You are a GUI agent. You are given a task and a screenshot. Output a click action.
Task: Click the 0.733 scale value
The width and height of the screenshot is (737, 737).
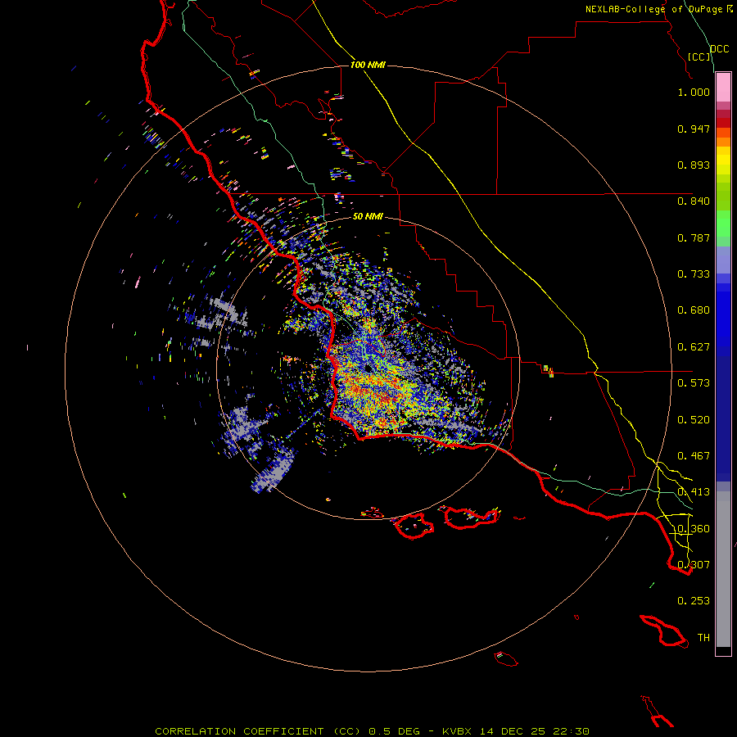(x=694, y=274)
